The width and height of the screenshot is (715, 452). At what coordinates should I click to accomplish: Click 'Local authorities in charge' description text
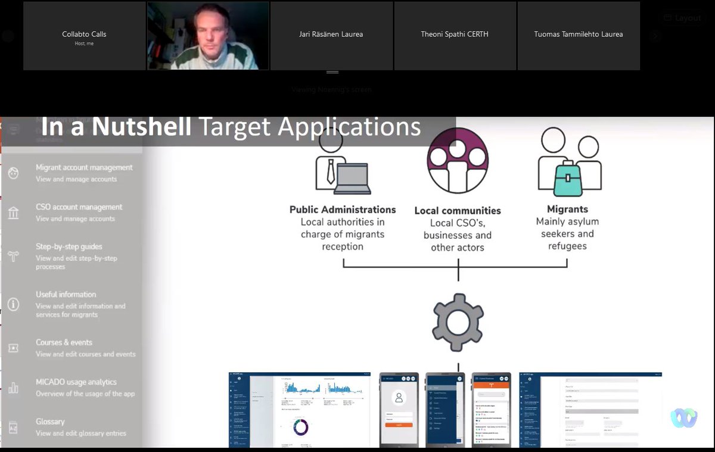pos(343,234)
